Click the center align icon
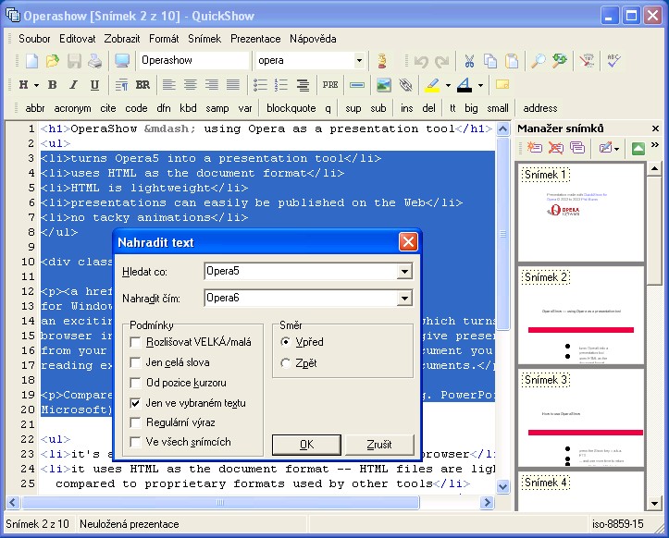 191,85
